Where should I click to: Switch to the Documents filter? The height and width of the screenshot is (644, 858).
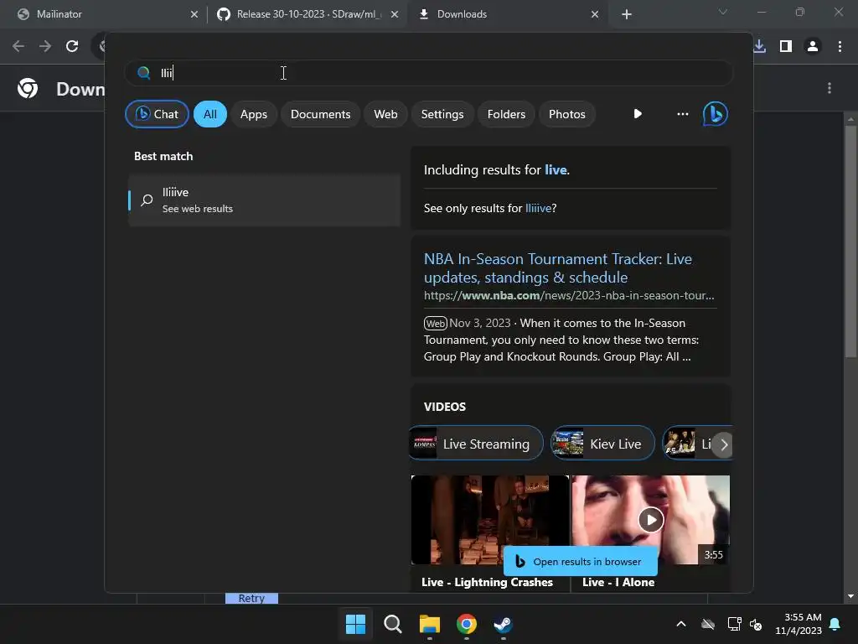(x=320, y=114)
